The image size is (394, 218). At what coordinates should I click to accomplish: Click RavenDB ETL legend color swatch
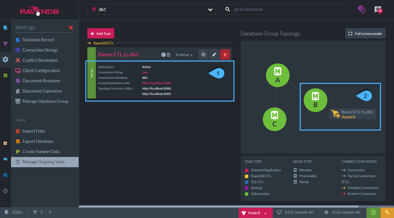pos(247,176)
